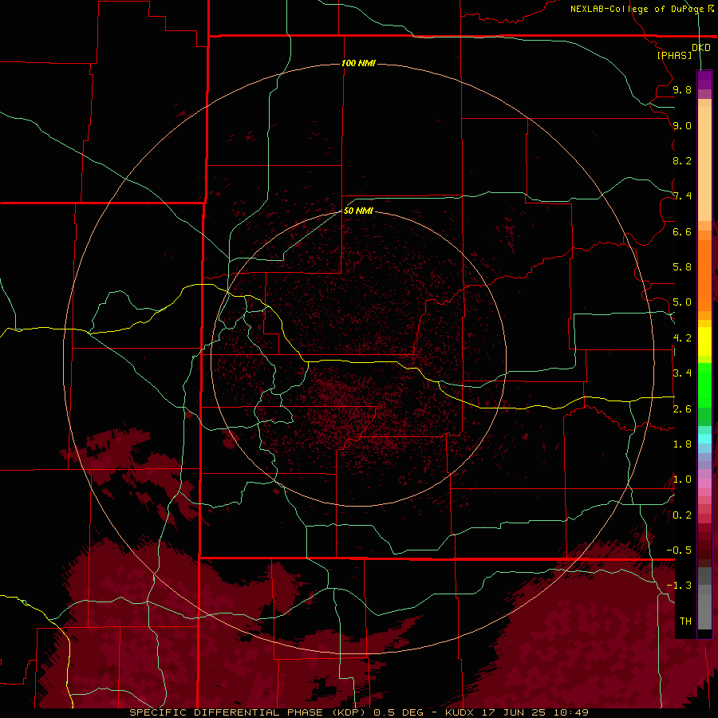Screen dimensions: 718x718
Task: Click the 0.5 DEG elevation angle text
Action: [400, 712]
